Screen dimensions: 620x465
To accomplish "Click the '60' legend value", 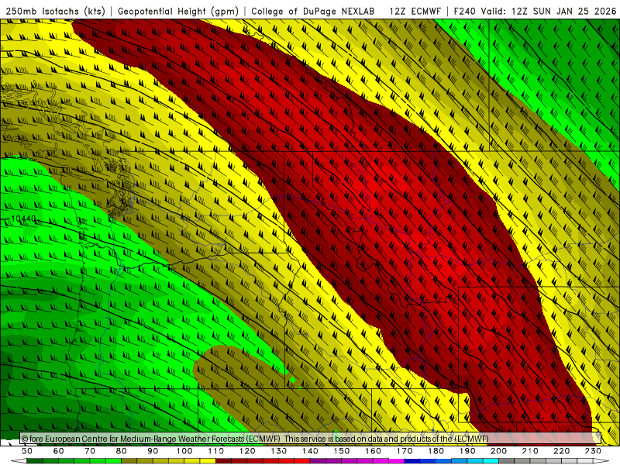I will 59,451.
